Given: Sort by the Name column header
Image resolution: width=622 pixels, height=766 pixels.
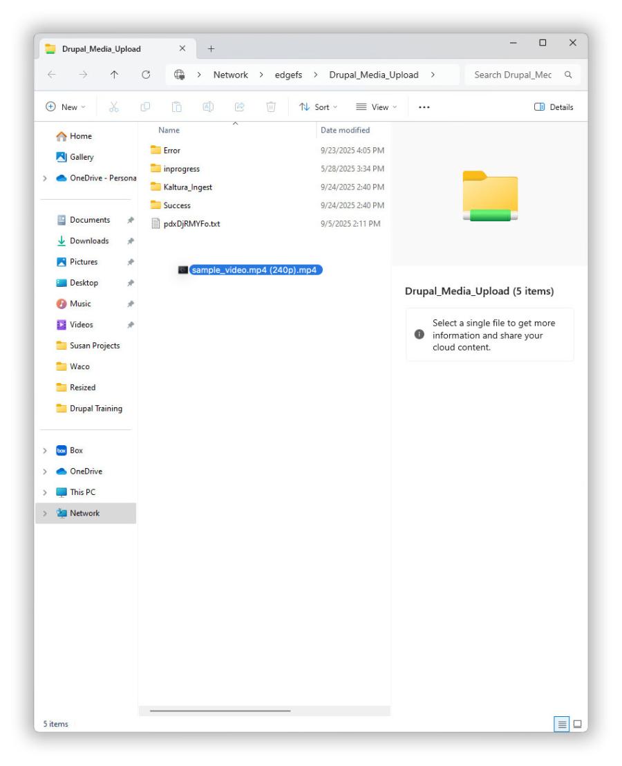Looking at the screenshot, I should (169, 130).
